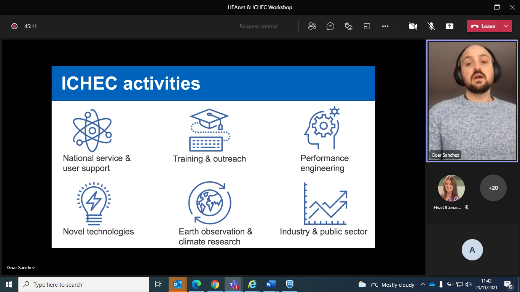
Task: Open Word from the taskbar
Action: 271,284
